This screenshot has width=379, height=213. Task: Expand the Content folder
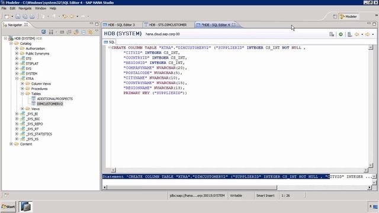[11, 144]
